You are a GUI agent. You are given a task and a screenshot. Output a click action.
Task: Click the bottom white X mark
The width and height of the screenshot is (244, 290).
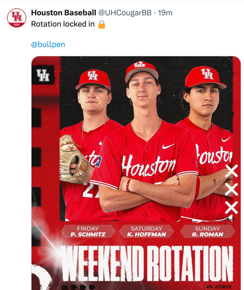click(x=231, y=207)
